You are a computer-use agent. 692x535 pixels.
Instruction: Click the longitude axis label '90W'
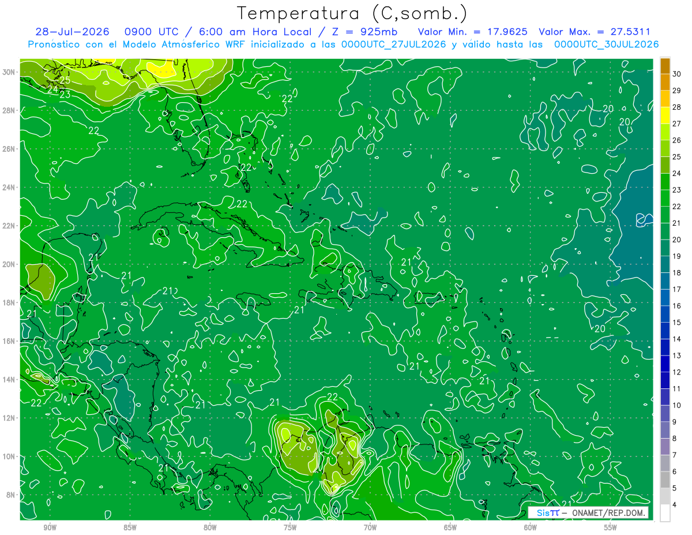50,527
